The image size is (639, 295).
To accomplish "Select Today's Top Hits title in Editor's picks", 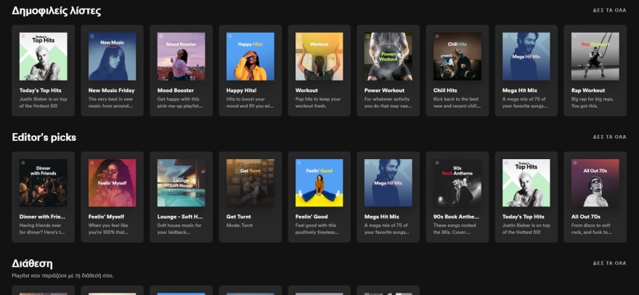I will click(524, 217).
